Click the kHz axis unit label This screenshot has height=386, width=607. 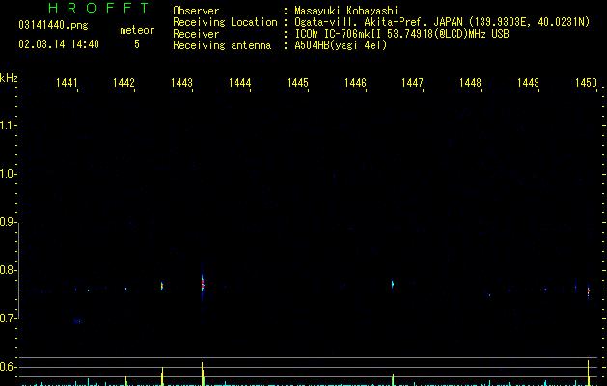pos(9,78)
